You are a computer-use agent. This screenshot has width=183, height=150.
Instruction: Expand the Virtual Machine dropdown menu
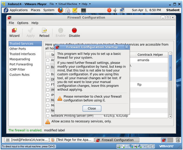(69, 4)
